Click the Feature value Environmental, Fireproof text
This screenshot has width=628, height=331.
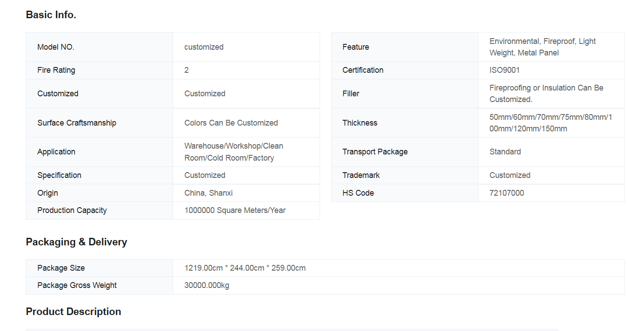[x=543, y=47]
